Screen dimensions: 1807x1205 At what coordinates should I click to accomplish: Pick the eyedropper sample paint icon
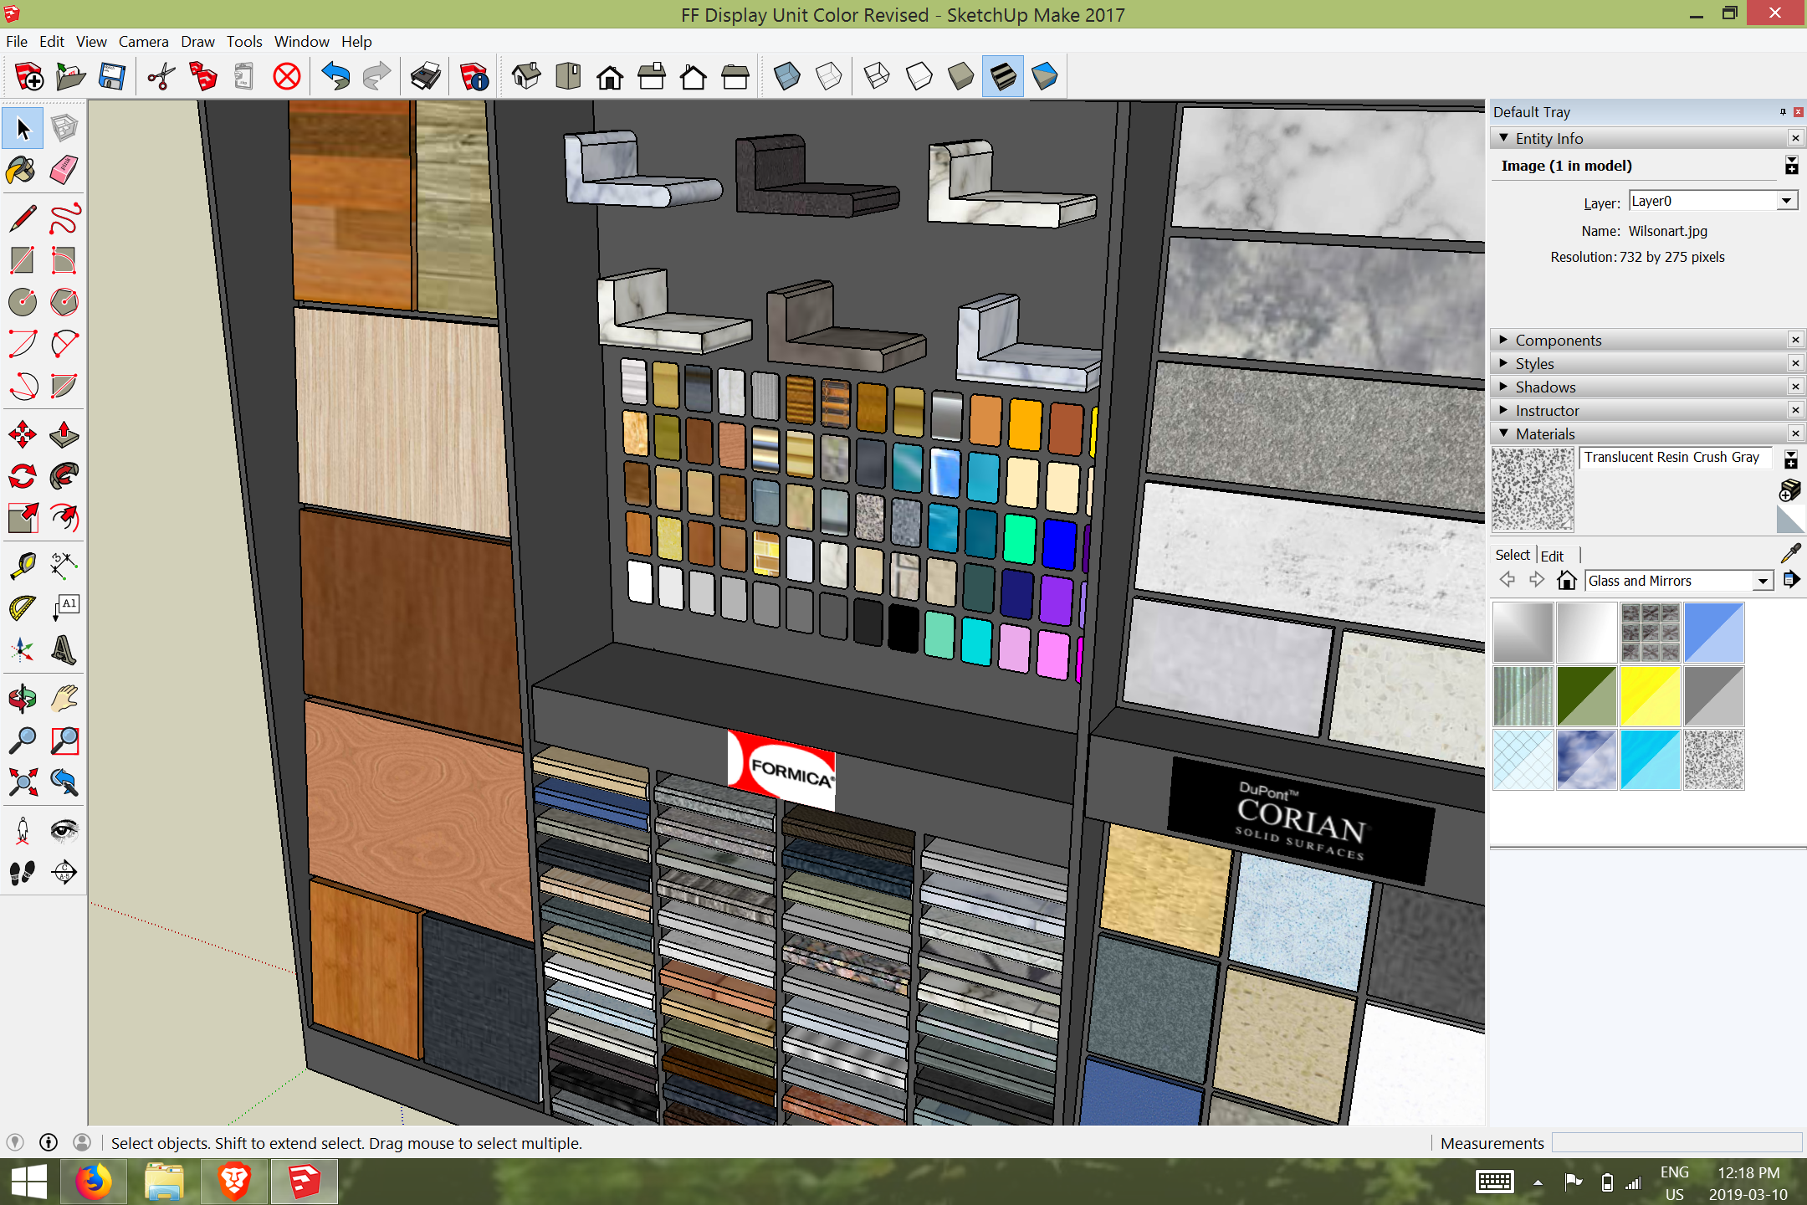pyautogui.click(x=1790, y=553)
